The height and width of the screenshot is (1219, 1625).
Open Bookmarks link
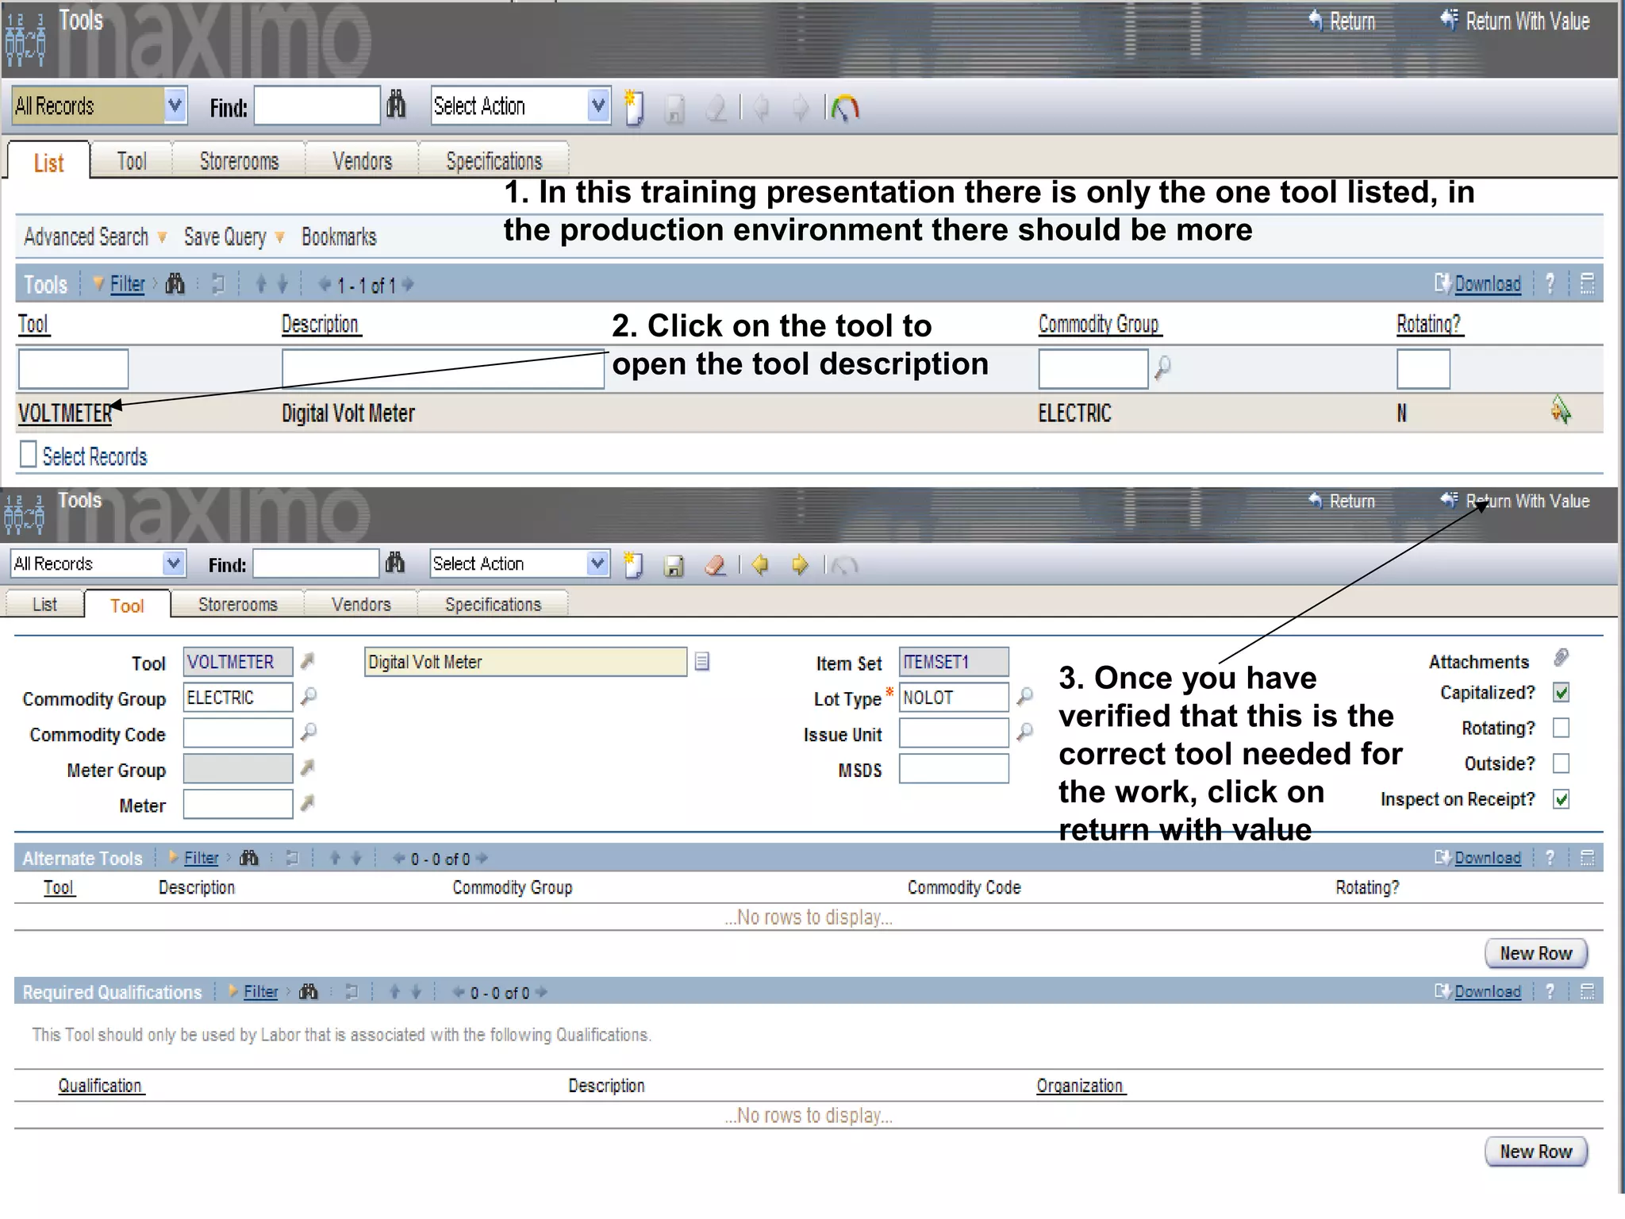pyautogui.click(x=339, y=236)
